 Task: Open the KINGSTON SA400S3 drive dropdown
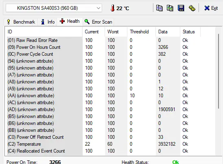point(54,8)
